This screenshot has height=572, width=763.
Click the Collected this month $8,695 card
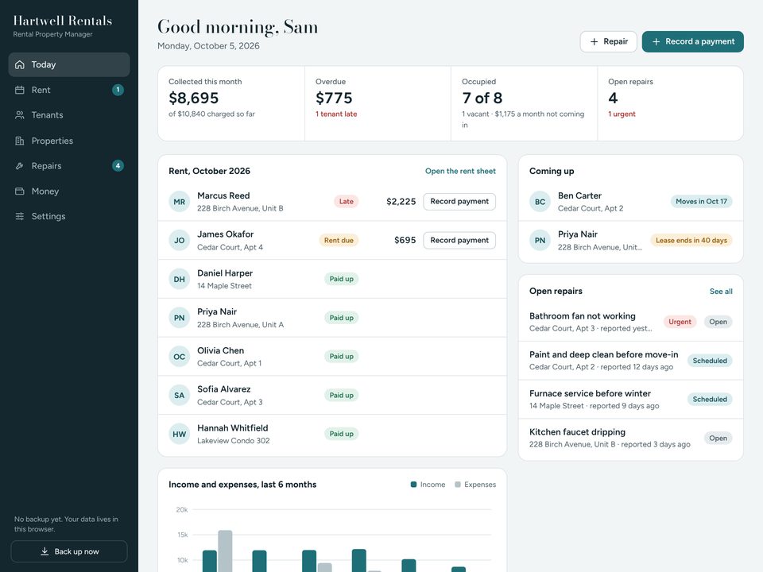pos(231,103)
